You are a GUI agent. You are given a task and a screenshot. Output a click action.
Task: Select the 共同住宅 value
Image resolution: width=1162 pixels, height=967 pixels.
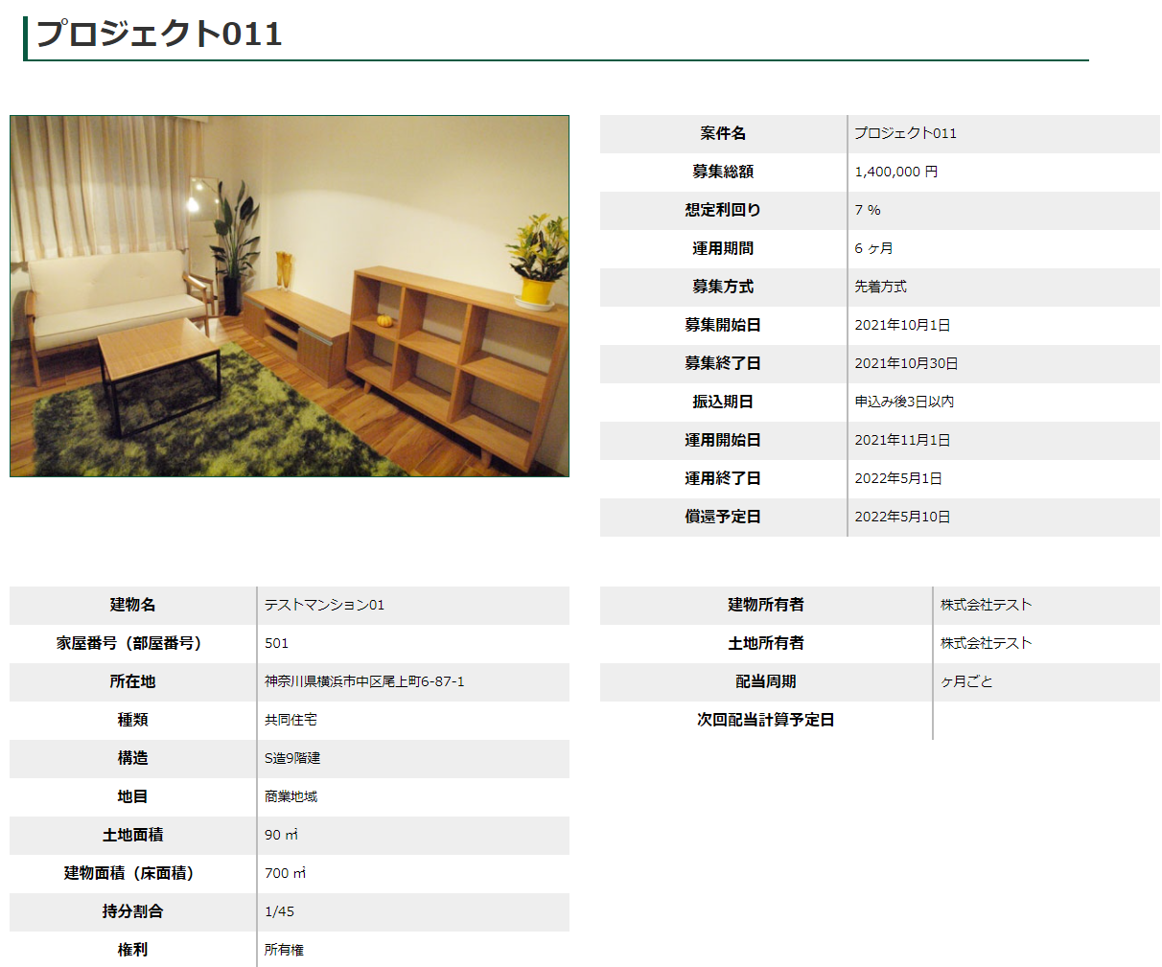290,720
